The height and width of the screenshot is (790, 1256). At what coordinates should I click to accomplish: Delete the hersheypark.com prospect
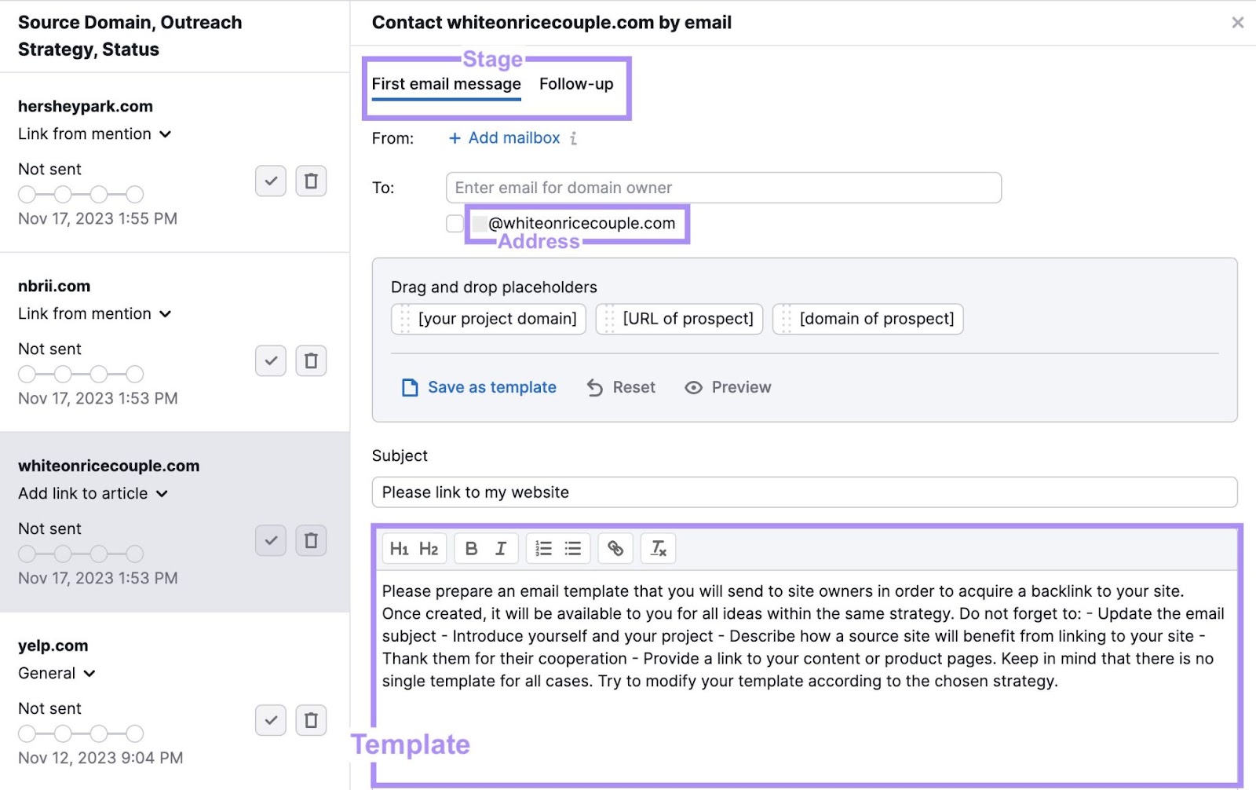(x=312, y=181)
